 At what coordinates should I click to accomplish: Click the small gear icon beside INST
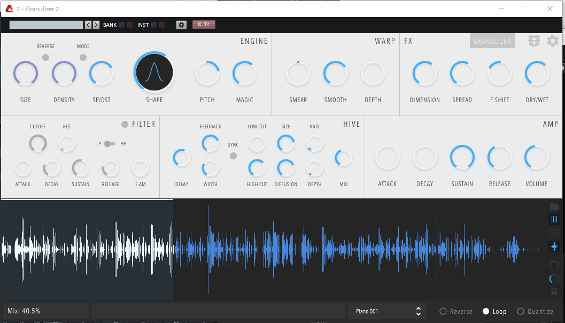click(x=181, y=25)
